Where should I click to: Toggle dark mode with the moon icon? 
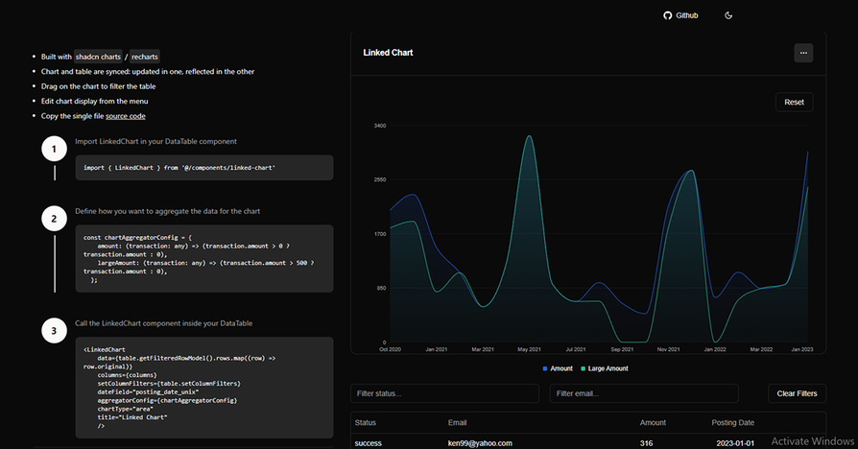coord(728,16)
